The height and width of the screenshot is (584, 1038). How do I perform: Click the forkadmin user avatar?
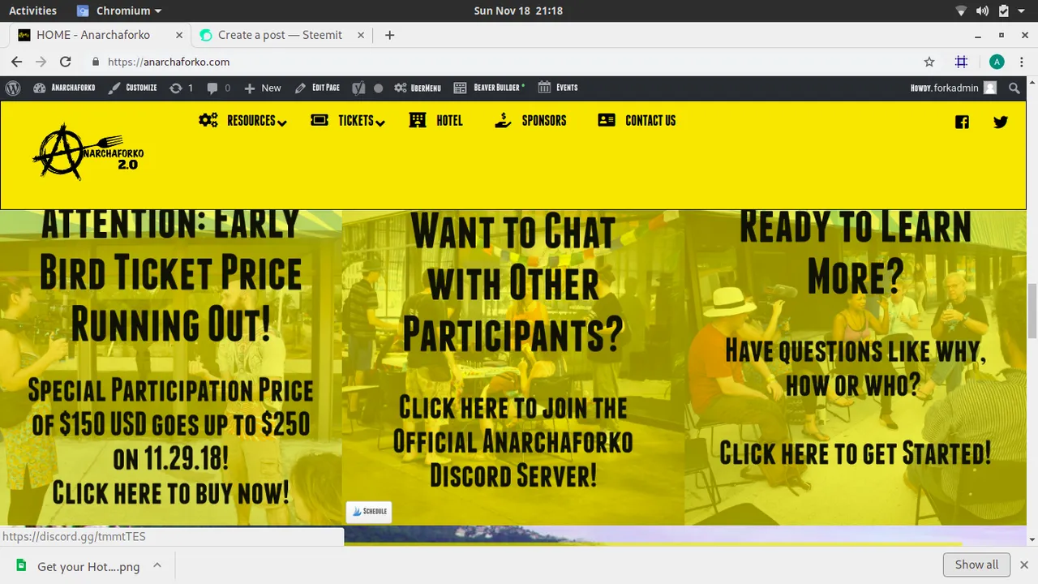point(990,88)
